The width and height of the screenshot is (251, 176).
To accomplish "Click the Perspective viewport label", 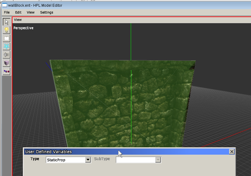I will pos(23,28).
